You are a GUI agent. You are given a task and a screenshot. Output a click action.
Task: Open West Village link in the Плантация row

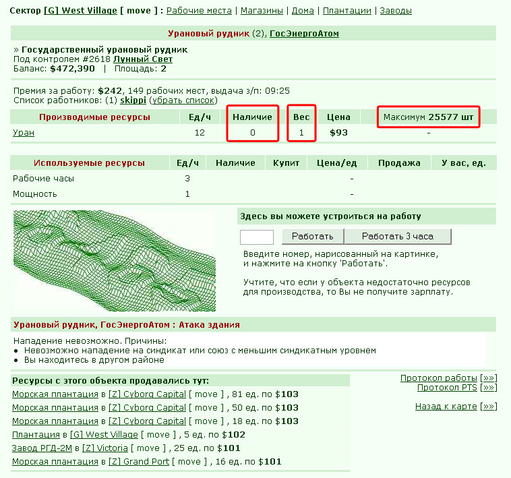tap(104, 435)
